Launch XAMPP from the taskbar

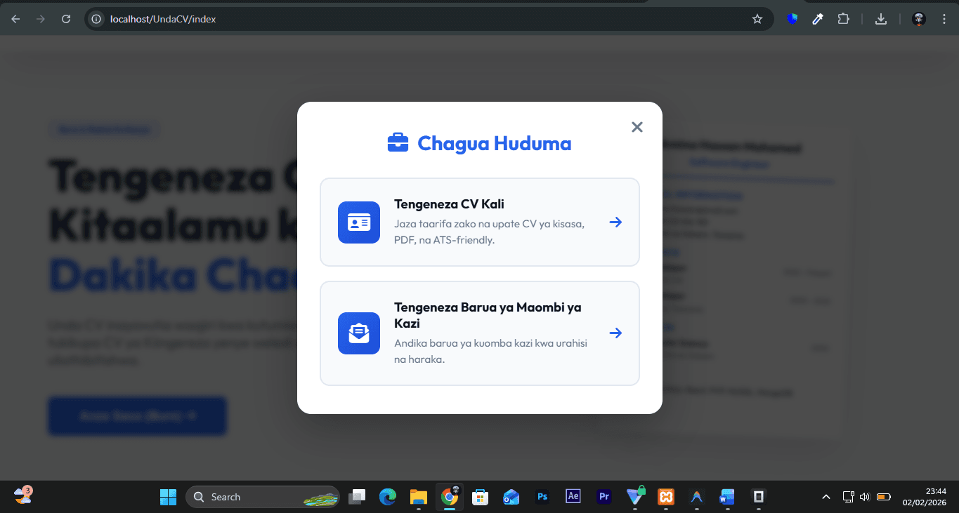pyautogui.click(x=665, y=496)
